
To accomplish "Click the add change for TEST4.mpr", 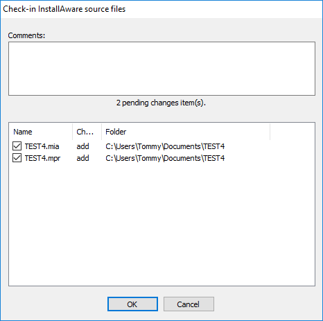I will [x=82, y=158].
